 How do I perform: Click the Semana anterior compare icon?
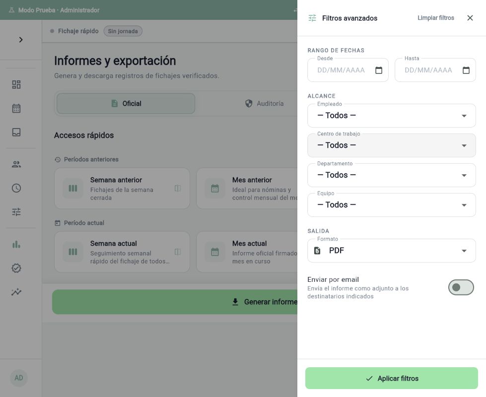[178, 188]
